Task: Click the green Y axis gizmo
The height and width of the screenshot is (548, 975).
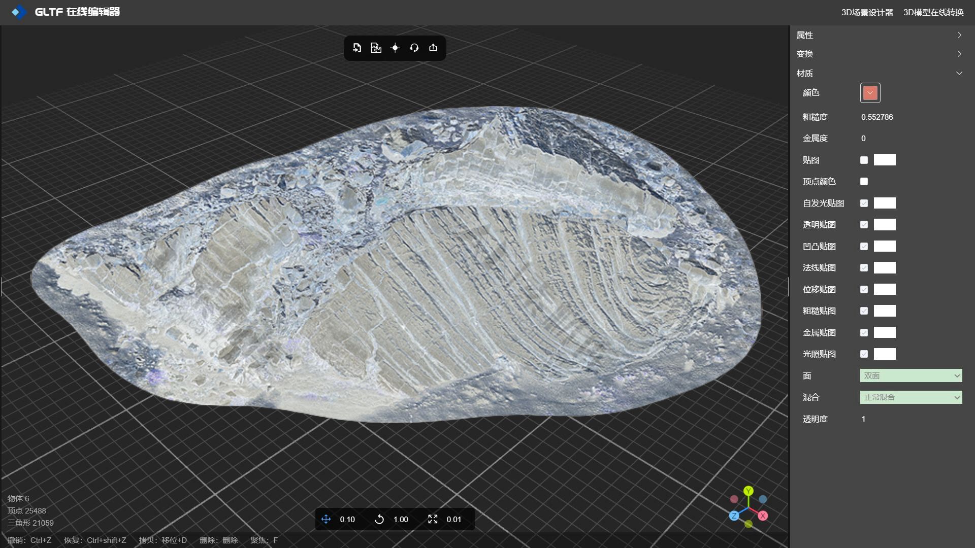Action: coord(748,491)
